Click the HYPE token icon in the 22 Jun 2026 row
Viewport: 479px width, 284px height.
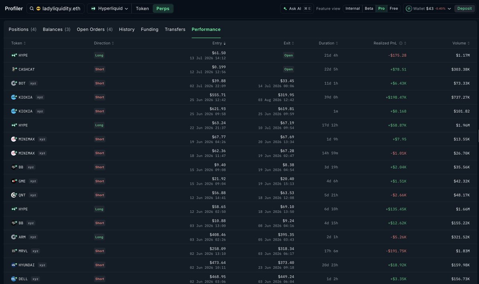coord(14,125)
